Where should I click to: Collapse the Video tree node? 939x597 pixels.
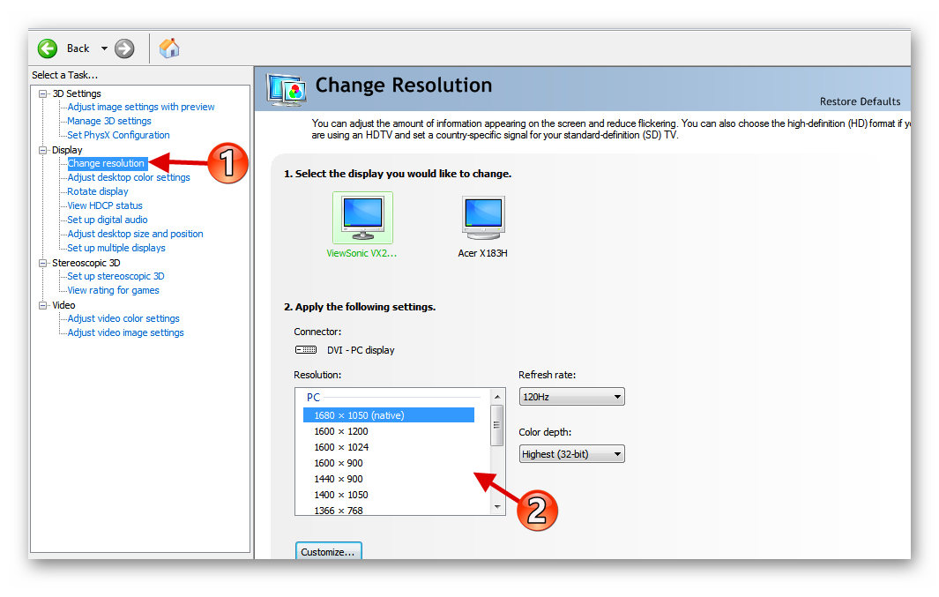pyautogui.click(x=42, y=305)
